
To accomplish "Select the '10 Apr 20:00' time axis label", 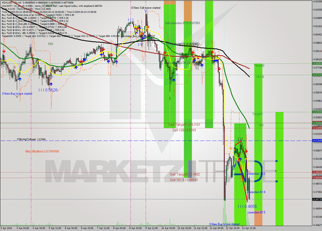I will coord(184,228).
